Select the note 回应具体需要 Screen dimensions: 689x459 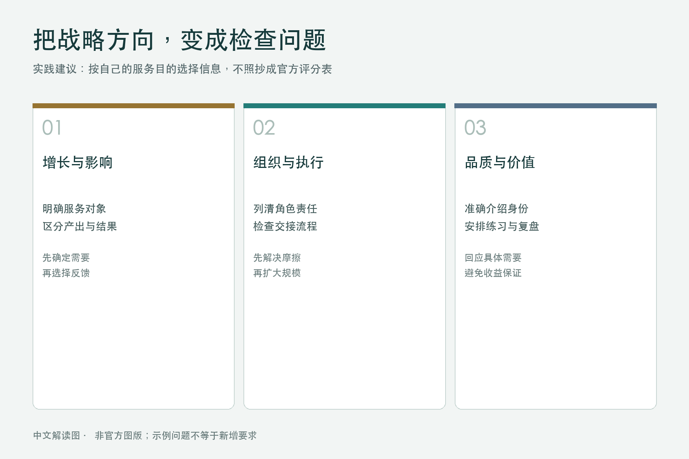[x=493, y=258]
